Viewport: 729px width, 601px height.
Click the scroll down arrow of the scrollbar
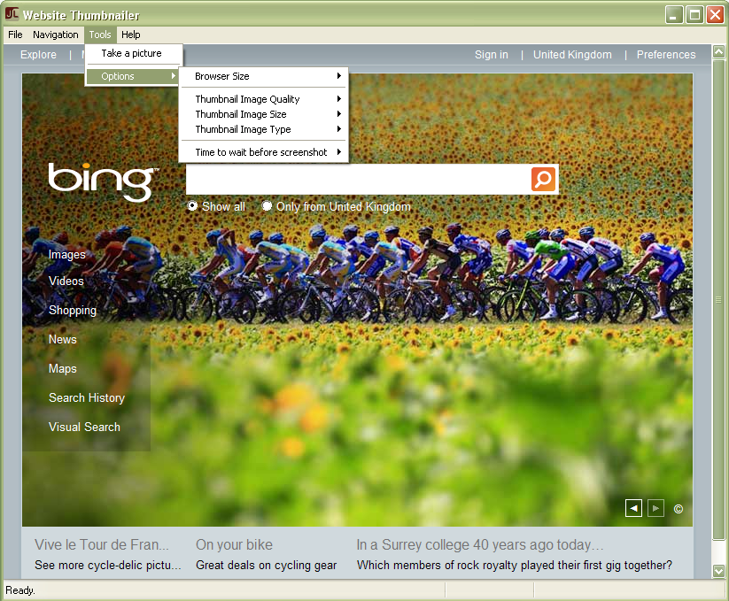click(x=718, y=571)
